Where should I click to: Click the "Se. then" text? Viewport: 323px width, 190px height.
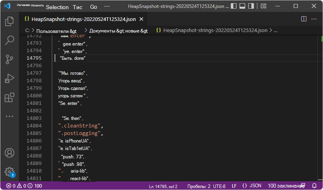(x=72, y=118)
